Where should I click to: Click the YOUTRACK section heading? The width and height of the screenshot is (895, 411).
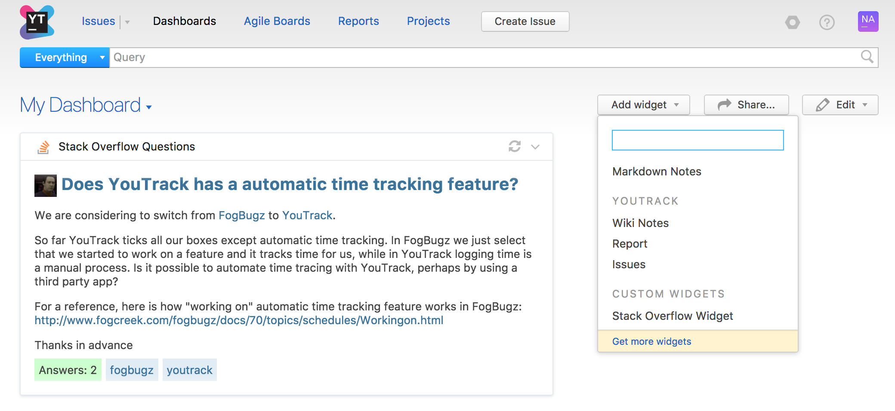tap(645, 201)
